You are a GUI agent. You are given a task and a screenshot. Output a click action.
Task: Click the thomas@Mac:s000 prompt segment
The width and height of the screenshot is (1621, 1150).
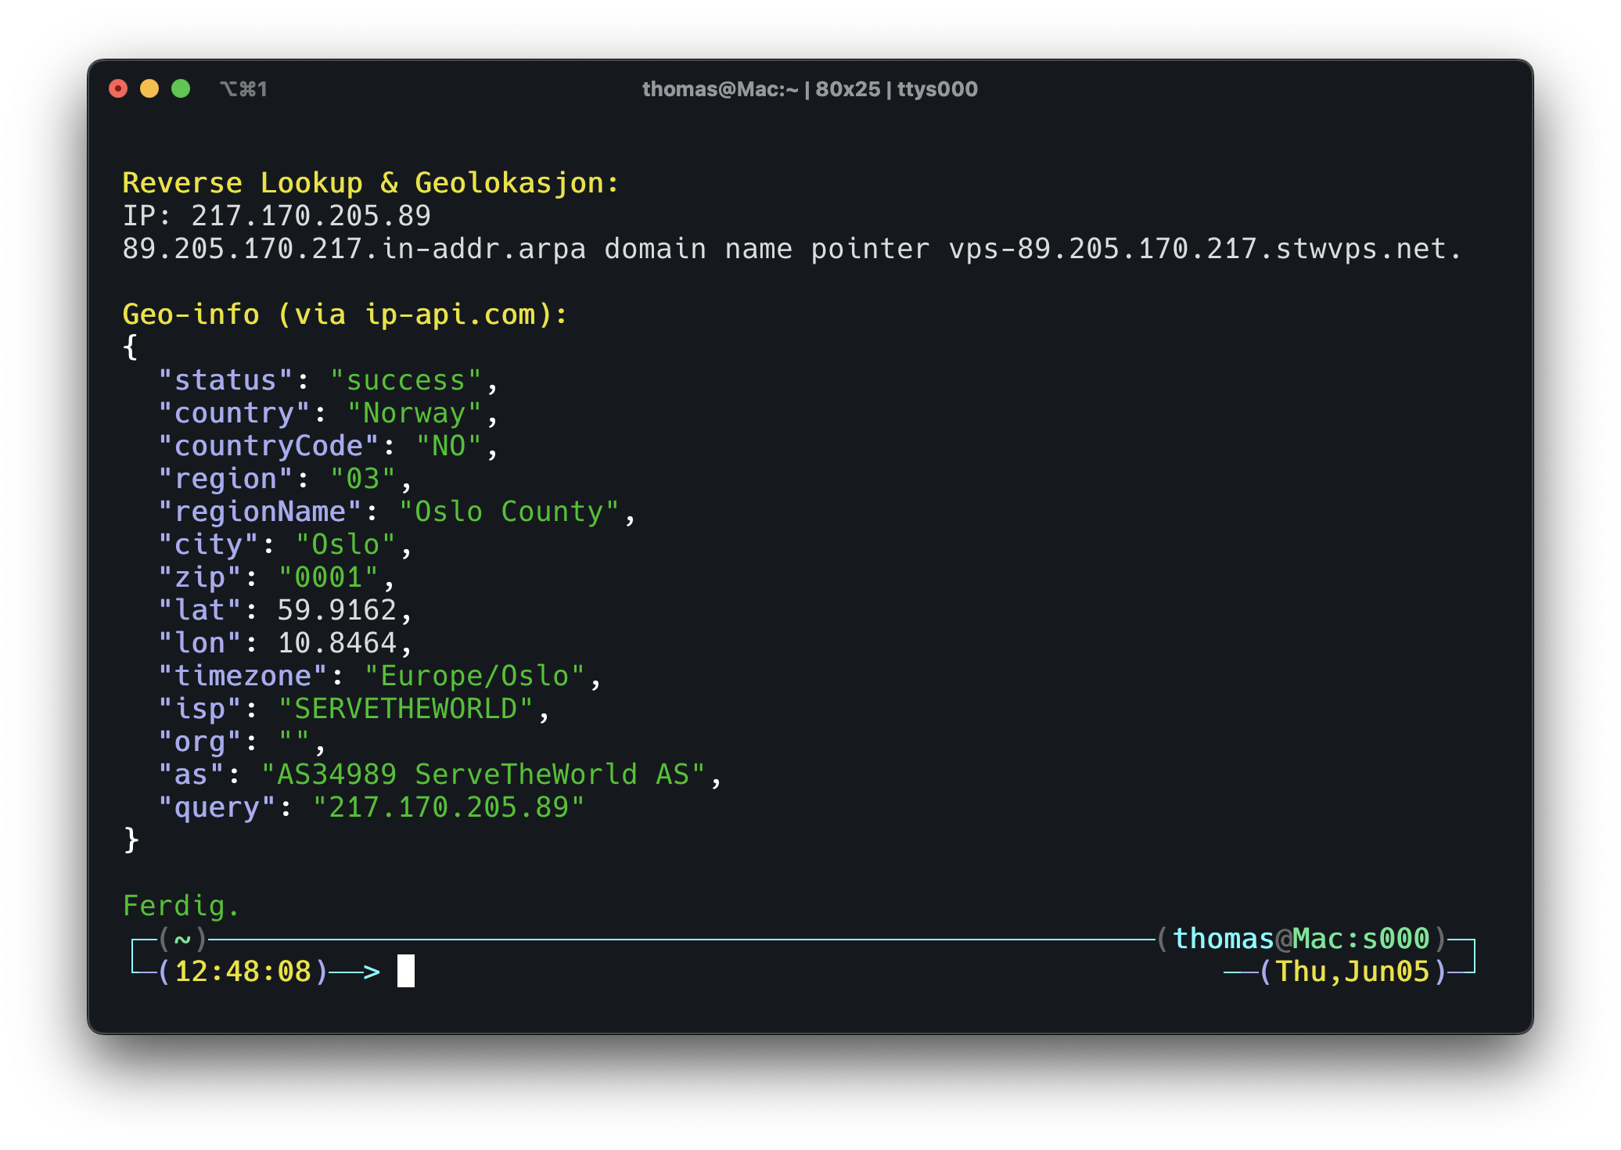pyautogui.click(x=1301, y=938)
